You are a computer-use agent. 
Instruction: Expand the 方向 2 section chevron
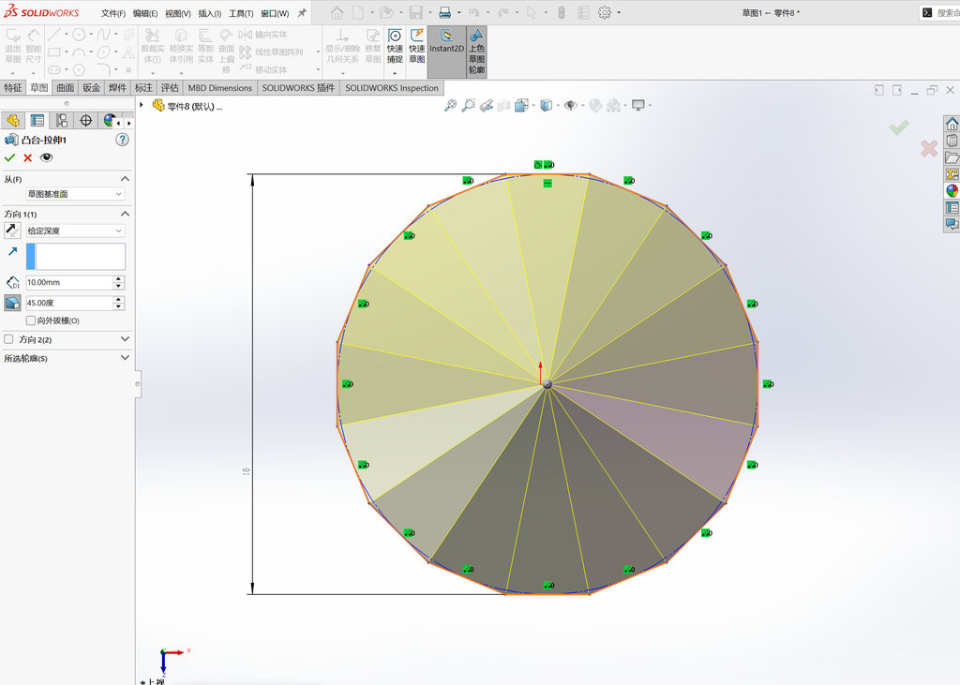point(125,339)
